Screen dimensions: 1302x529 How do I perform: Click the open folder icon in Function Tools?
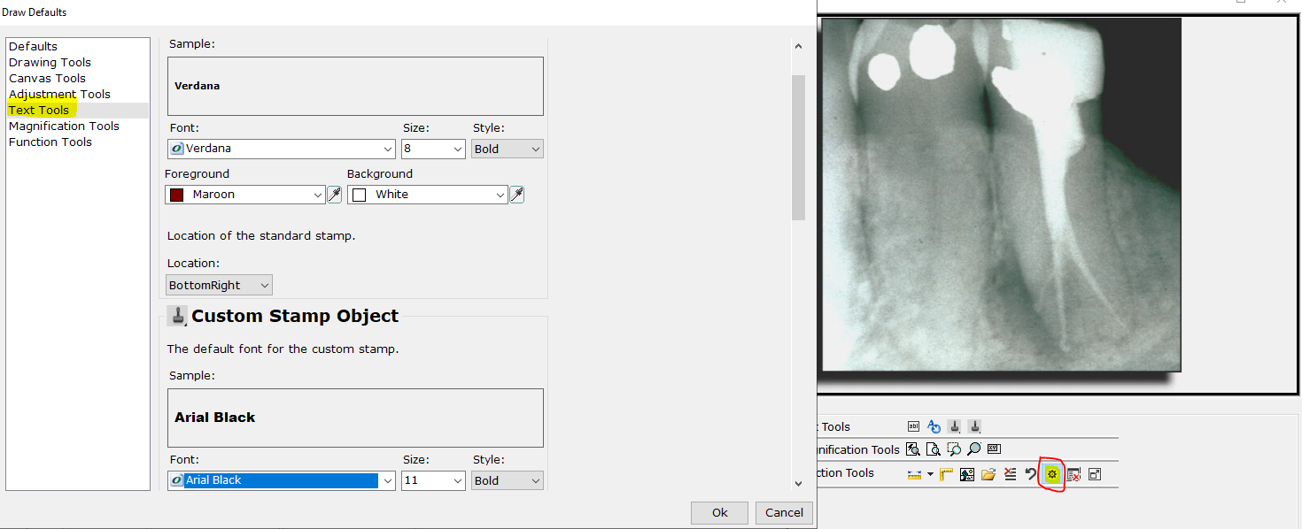point(988,474)
